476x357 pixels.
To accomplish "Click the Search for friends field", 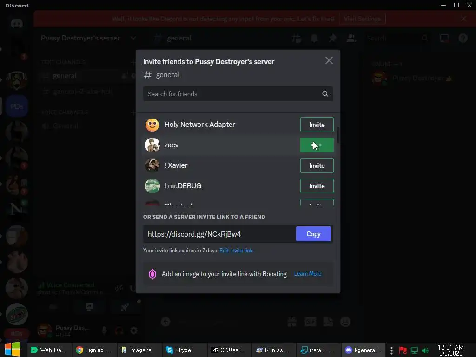I will (x=238, y=94).
